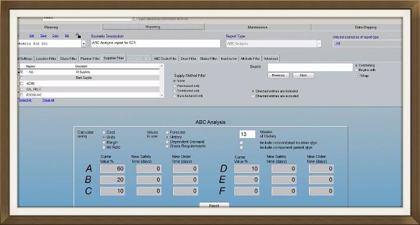Check the Blank Supplier row checkbox
Screen dimensions: 420x225
(22, 78)
